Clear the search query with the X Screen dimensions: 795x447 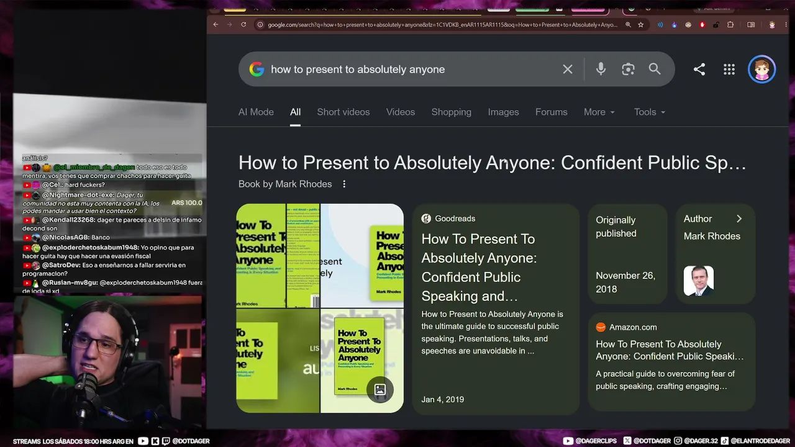568,69
